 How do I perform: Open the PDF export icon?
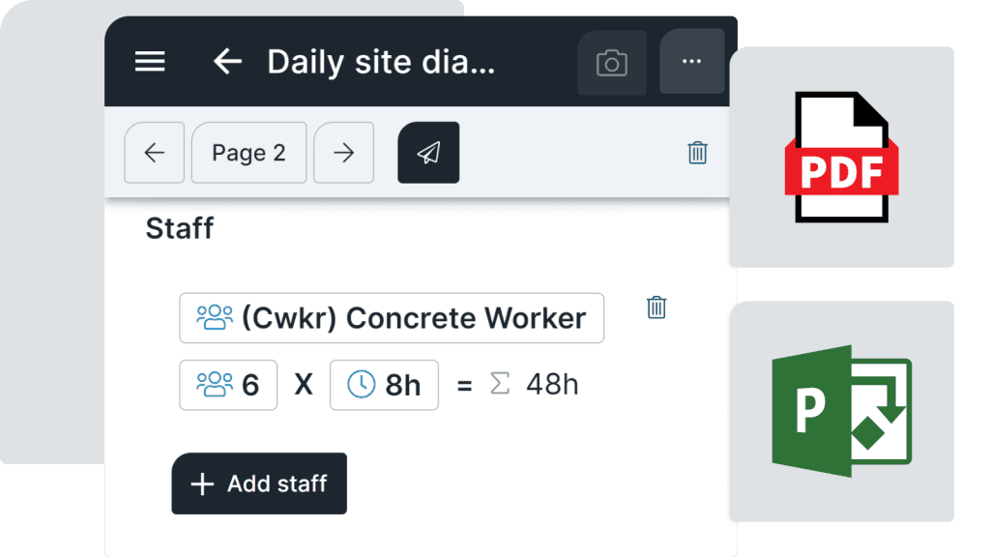[840, 157]
